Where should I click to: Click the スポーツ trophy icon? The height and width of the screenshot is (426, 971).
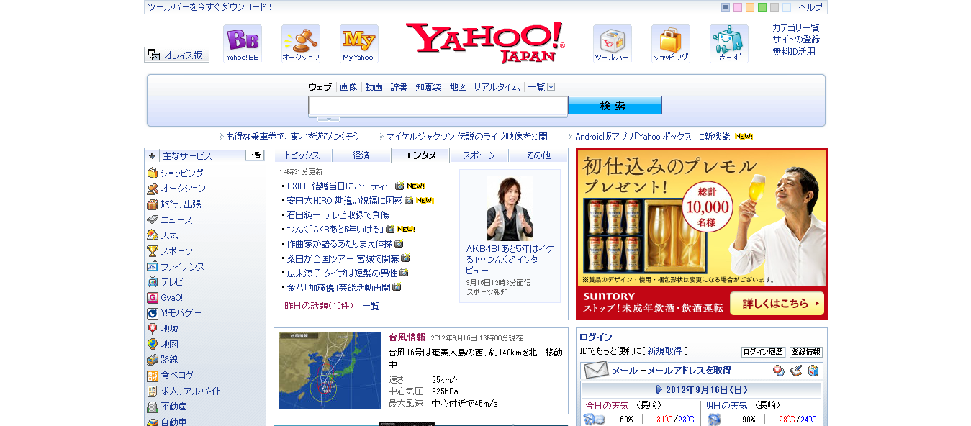tap(153, 251)
